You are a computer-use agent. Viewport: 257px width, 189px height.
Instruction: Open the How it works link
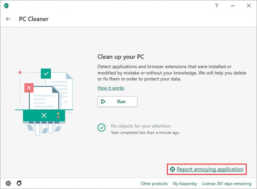(111, 88)
